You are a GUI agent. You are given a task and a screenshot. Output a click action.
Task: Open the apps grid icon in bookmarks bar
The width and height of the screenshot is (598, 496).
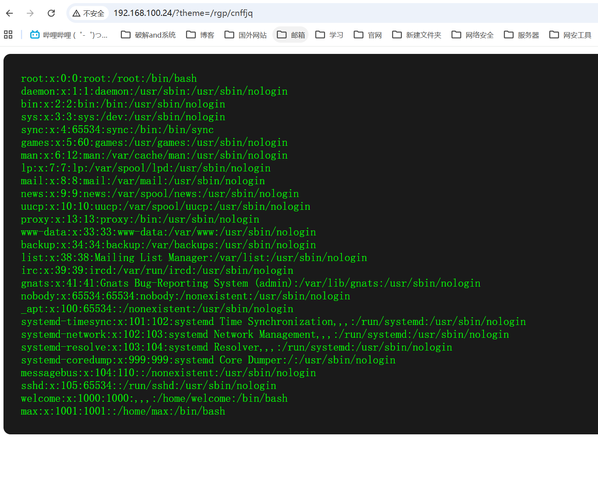pyautogui.click(x=8, y=35)
